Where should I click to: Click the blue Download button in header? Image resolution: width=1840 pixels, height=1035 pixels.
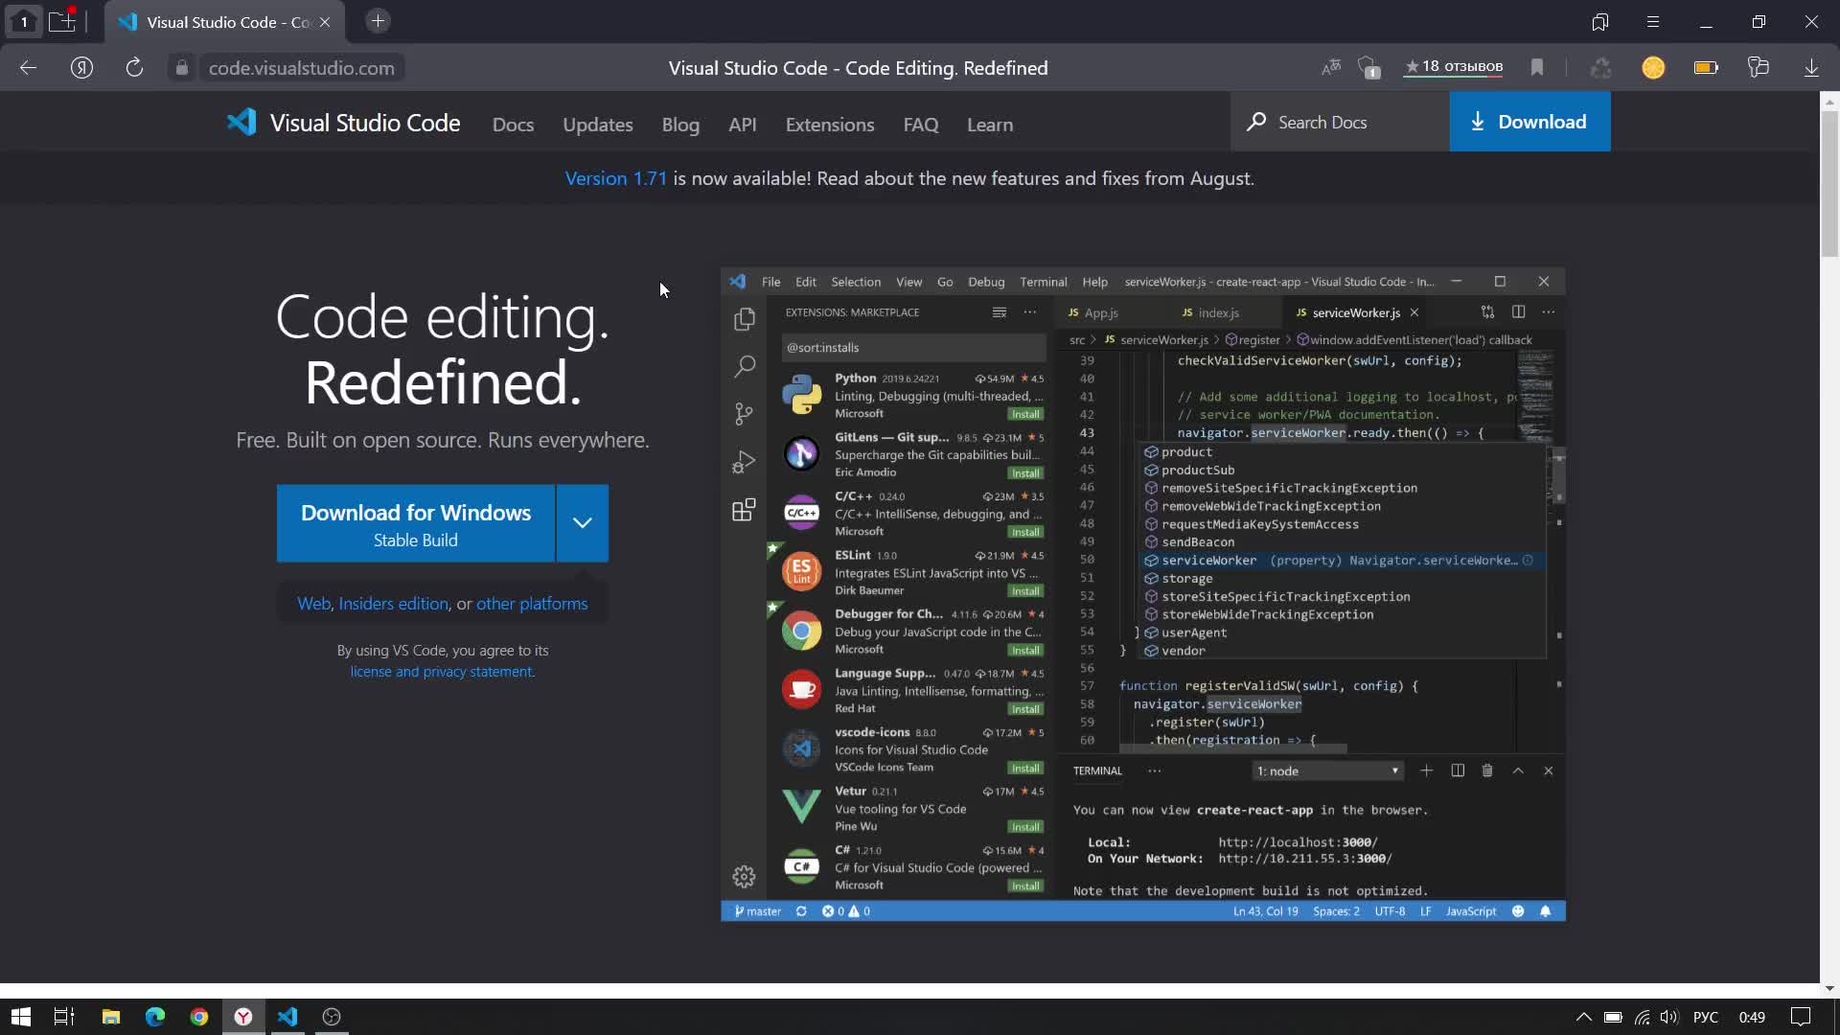tap(1529, 122)
